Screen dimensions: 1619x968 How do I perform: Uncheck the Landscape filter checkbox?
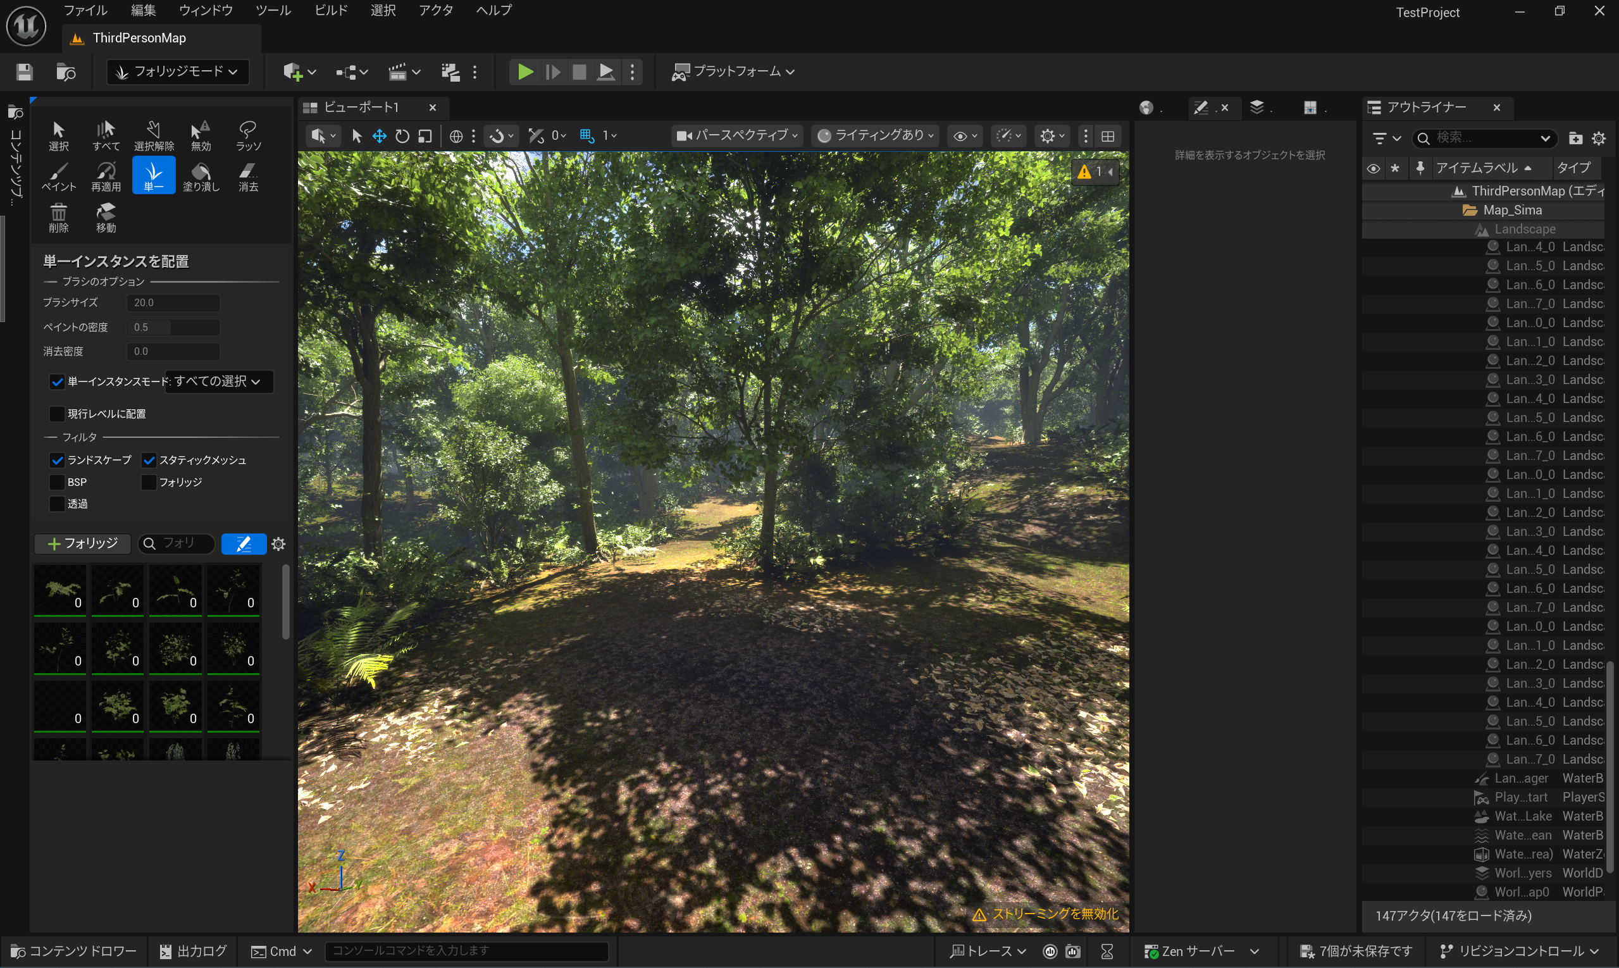(x=58, y=461)
